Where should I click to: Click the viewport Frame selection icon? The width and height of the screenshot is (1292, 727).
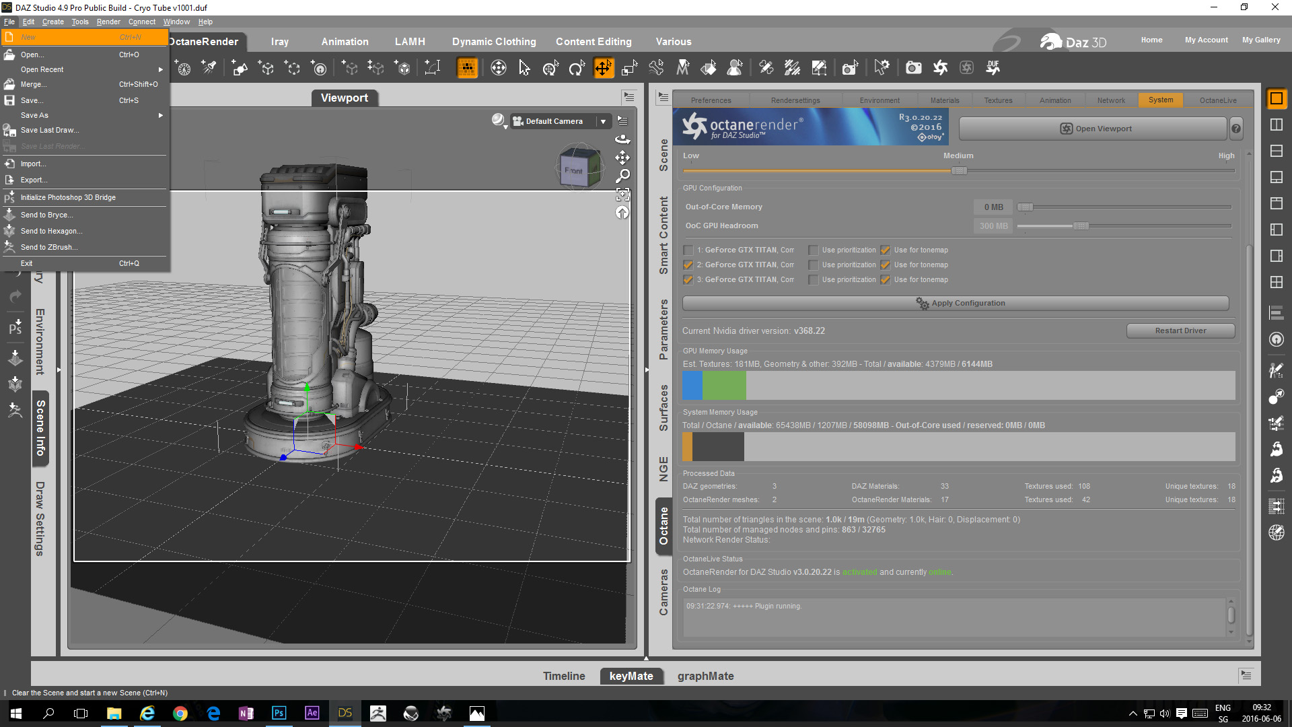pyautogui.click(x=622, y=195)
